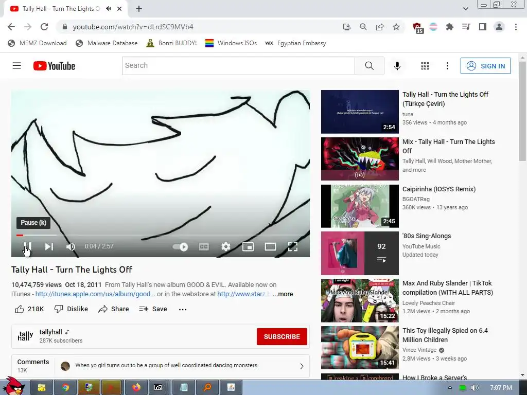Share this page icon
Image resolution: width=527 pixels, height=395 pixels.
tap(380, 27)
